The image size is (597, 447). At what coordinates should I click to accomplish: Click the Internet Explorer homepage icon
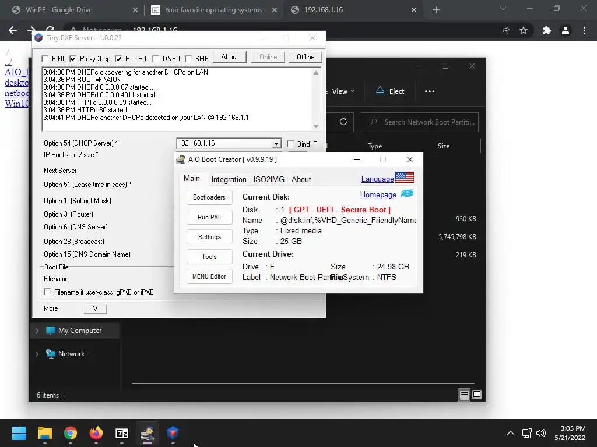point(407,193)
